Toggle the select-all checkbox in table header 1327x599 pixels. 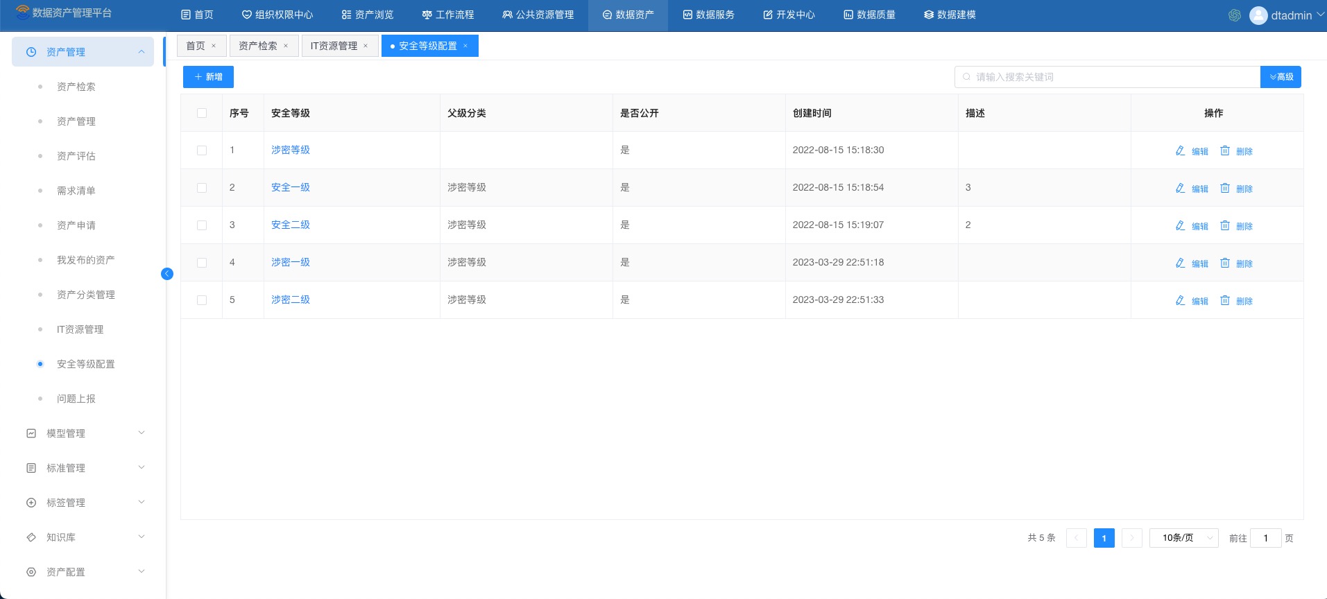[x=202, y=113]
